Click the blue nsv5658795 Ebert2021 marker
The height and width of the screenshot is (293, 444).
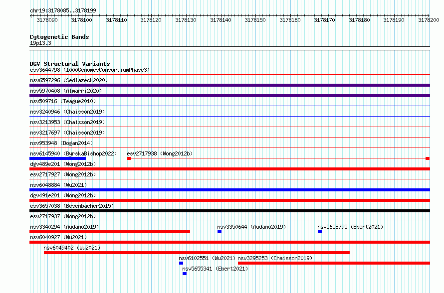click(320, 232)
